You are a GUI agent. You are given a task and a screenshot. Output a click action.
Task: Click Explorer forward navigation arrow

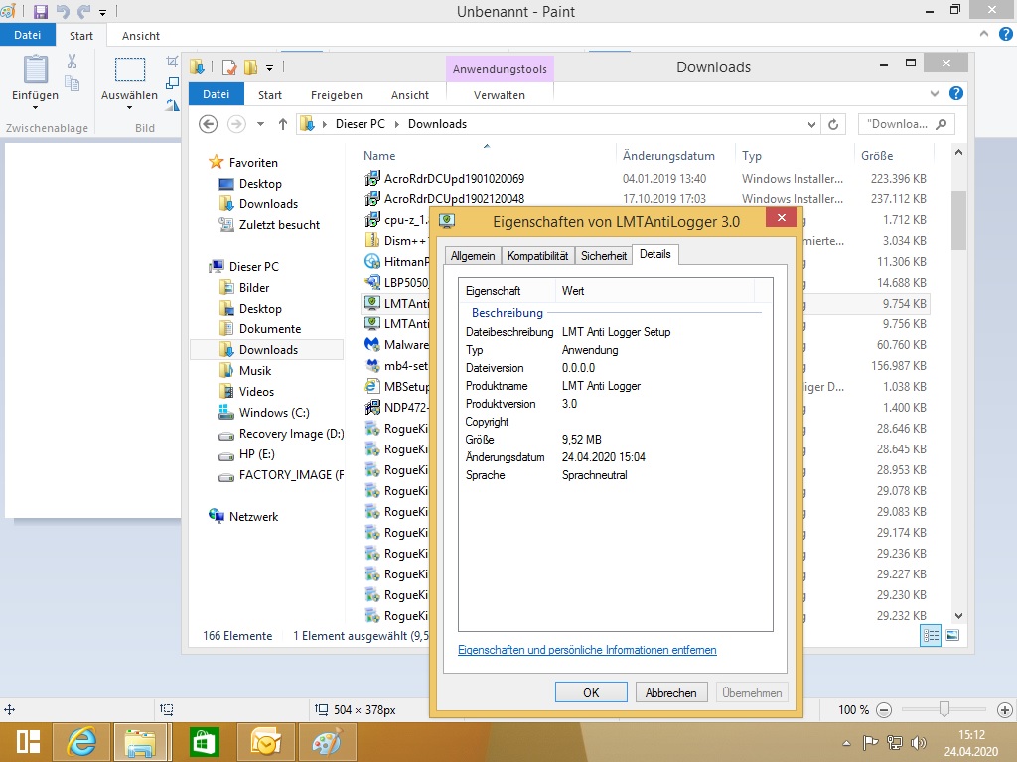pyautogui.click(x=236, y=124)
